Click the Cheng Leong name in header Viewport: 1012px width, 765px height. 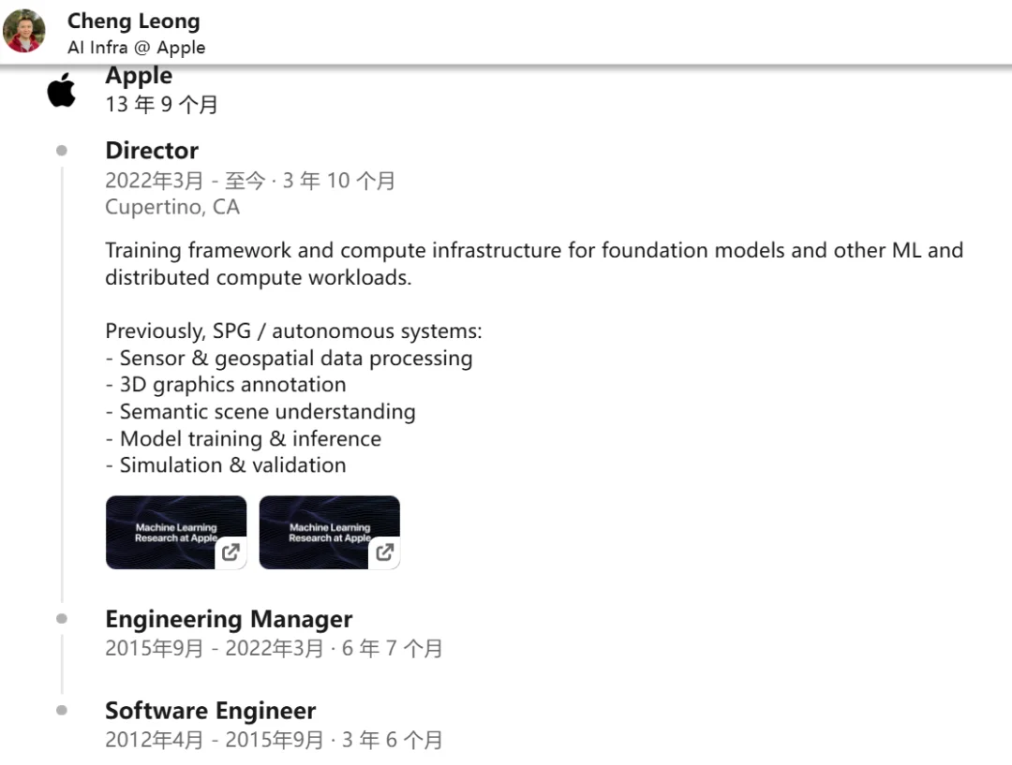click(x=133, y=22)
